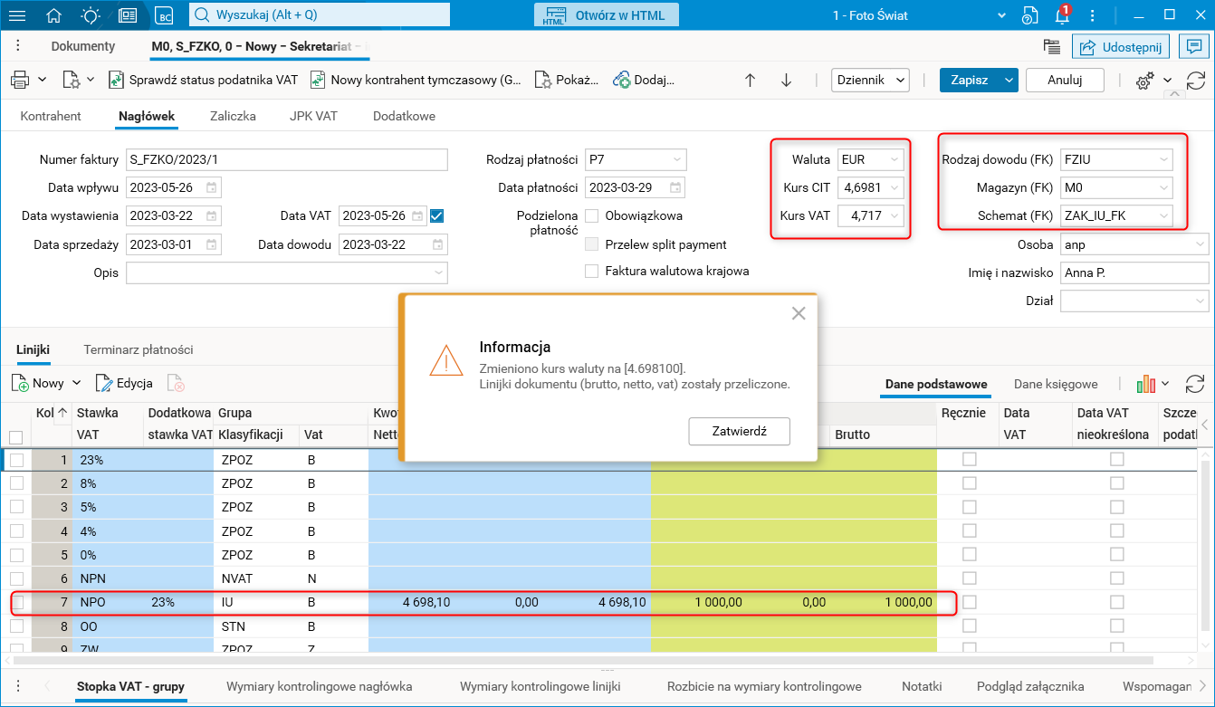The height and width of the screenshot is (707, 1215).
Task: Open the Dział dropdown
Action: (1200, 301)
